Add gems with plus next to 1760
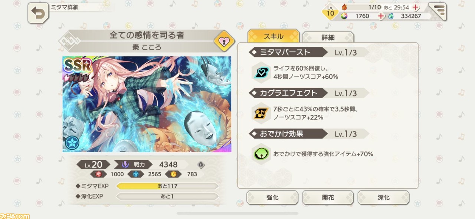 coord(380,16)
